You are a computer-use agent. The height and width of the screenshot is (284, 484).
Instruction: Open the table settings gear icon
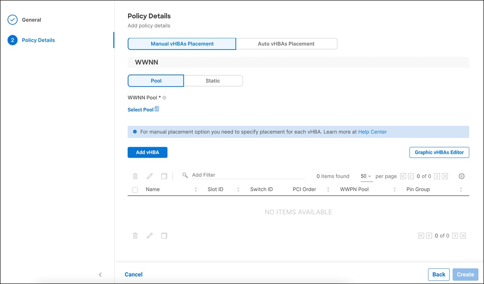pos(461,176)
